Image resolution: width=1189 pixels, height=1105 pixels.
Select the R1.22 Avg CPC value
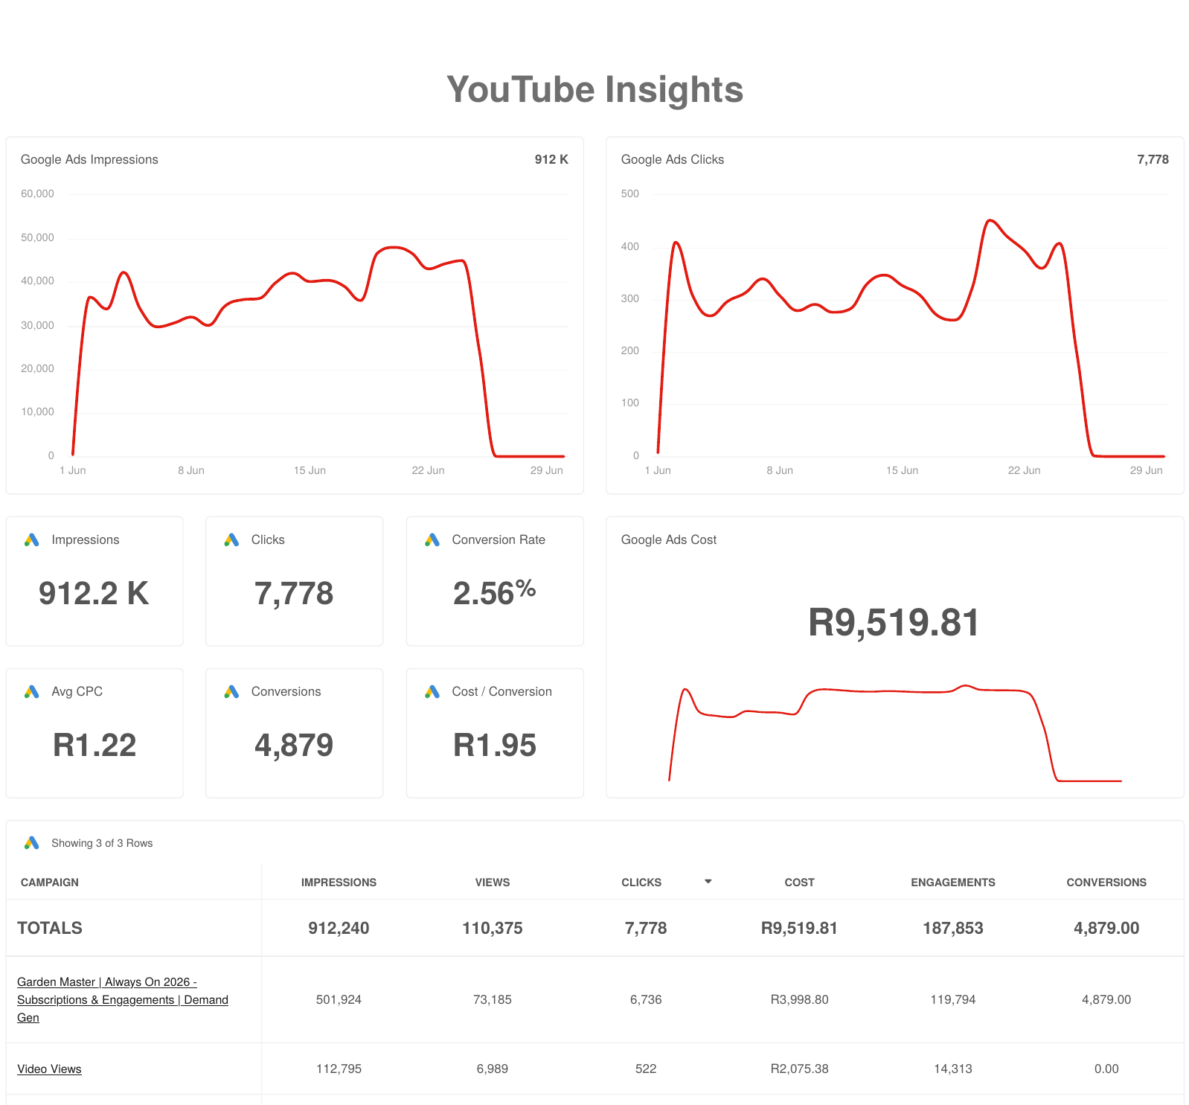[x=94, y=746]
